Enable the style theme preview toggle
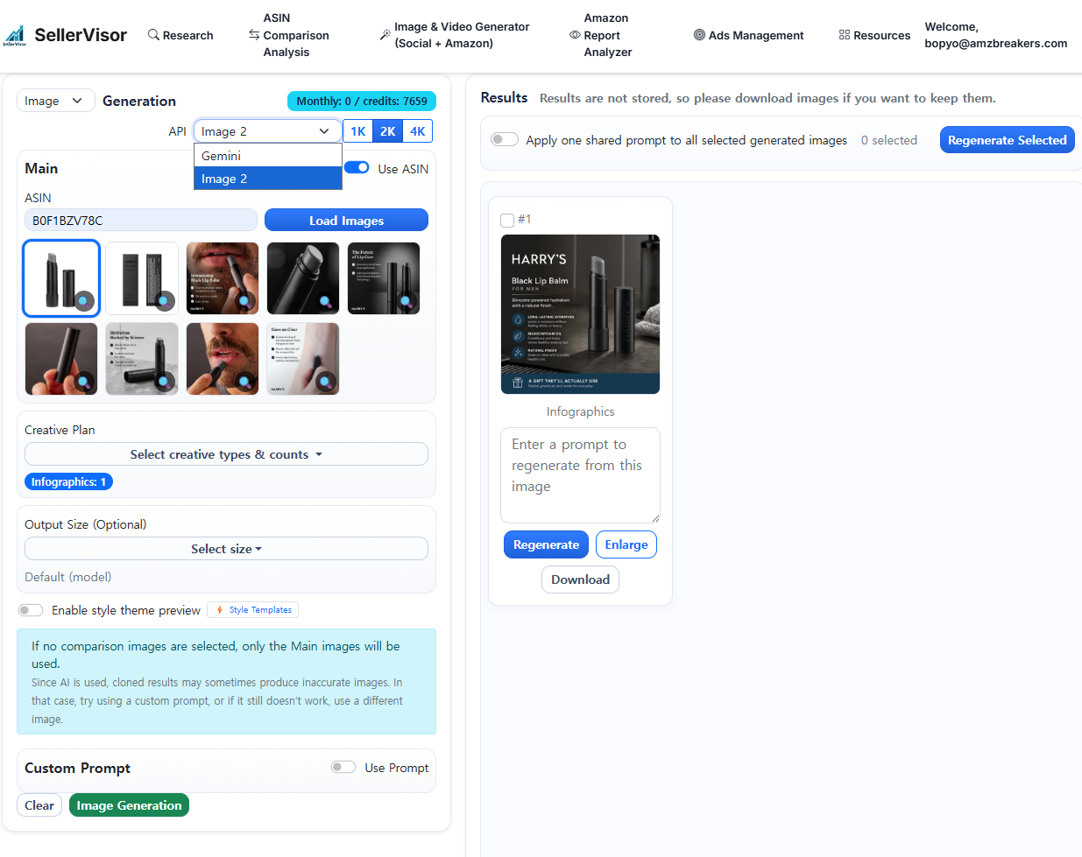Viewport: 1082px width, 857px height. click(31, 610)
